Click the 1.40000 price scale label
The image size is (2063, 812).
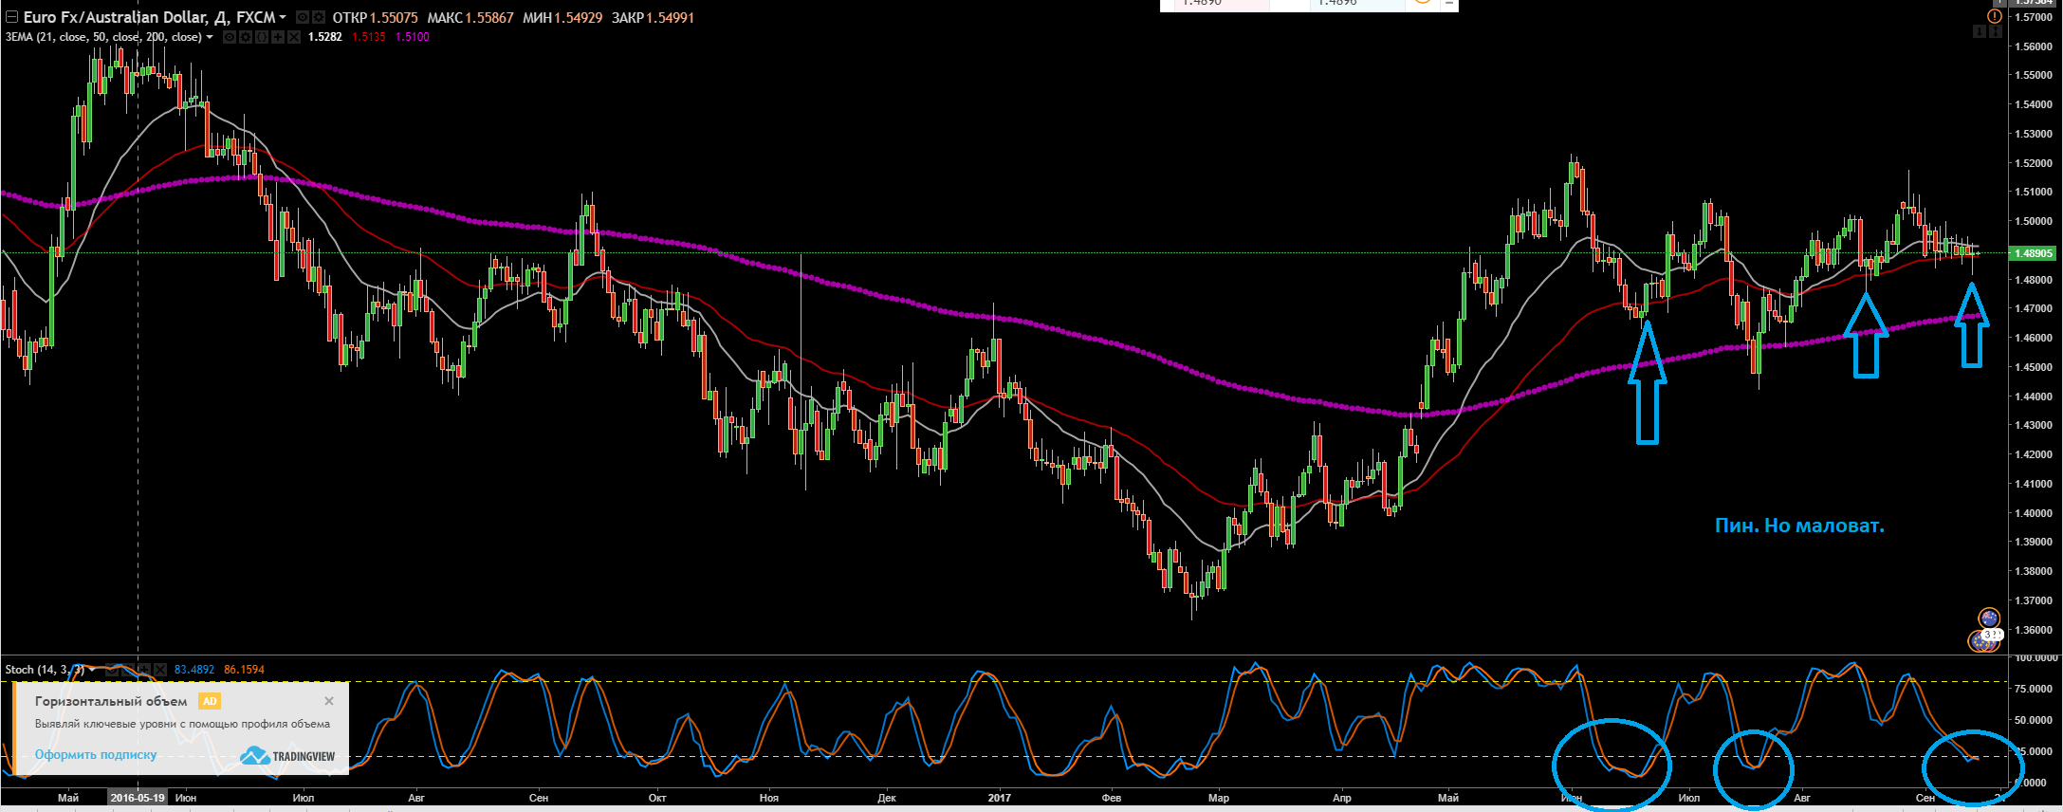click(x=2034, y=513)
